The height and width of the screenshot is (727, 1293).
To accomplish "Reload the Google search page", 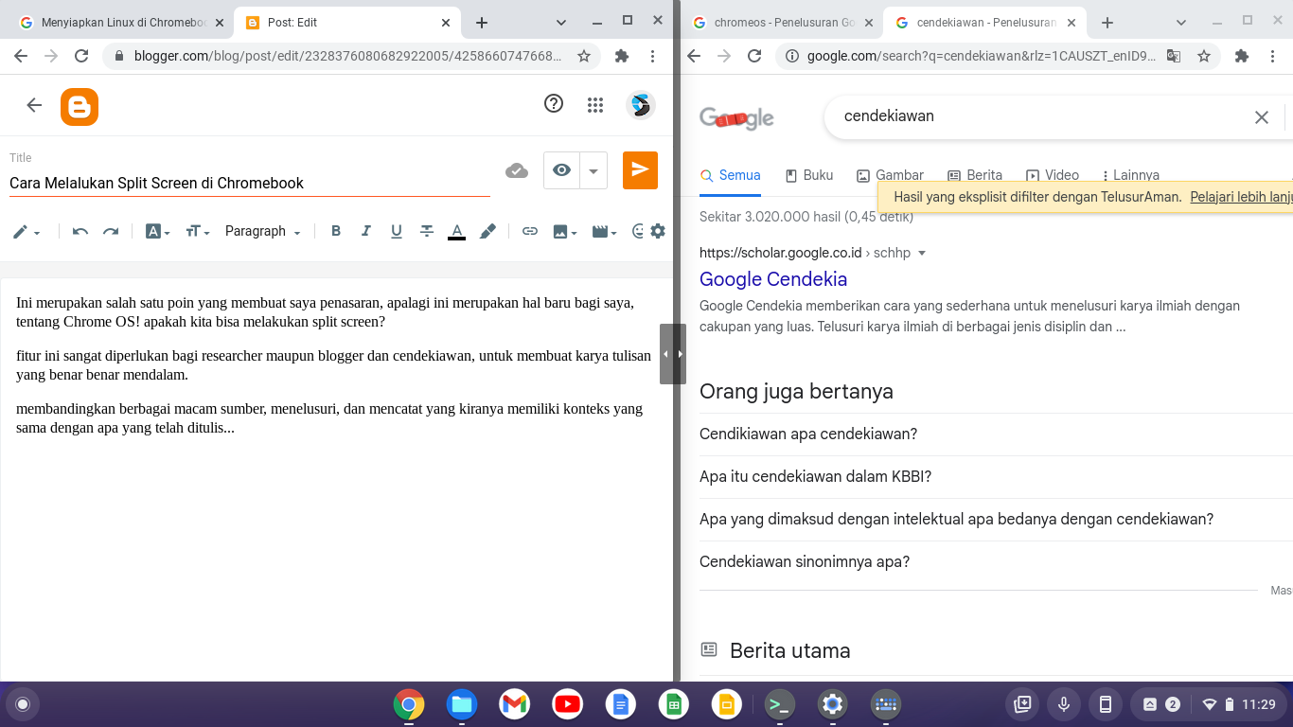I will [754, 56].
